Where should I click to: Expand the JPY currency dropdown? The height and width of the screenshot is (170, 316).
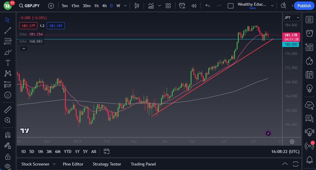tap(291, 18)
